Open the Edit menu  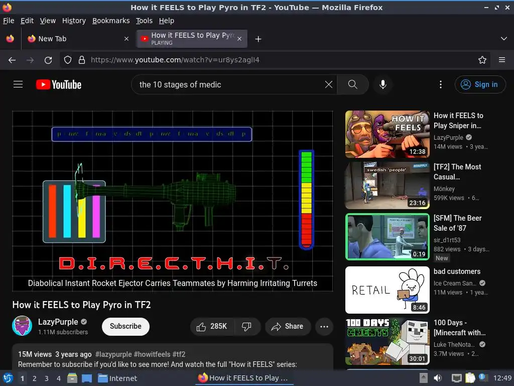click(x=27, y=21)
